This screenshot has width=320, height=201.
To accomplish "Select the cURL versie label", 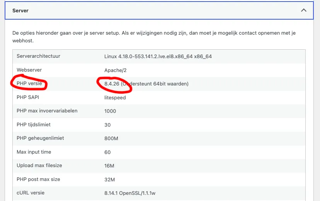I will click(31, 193).
